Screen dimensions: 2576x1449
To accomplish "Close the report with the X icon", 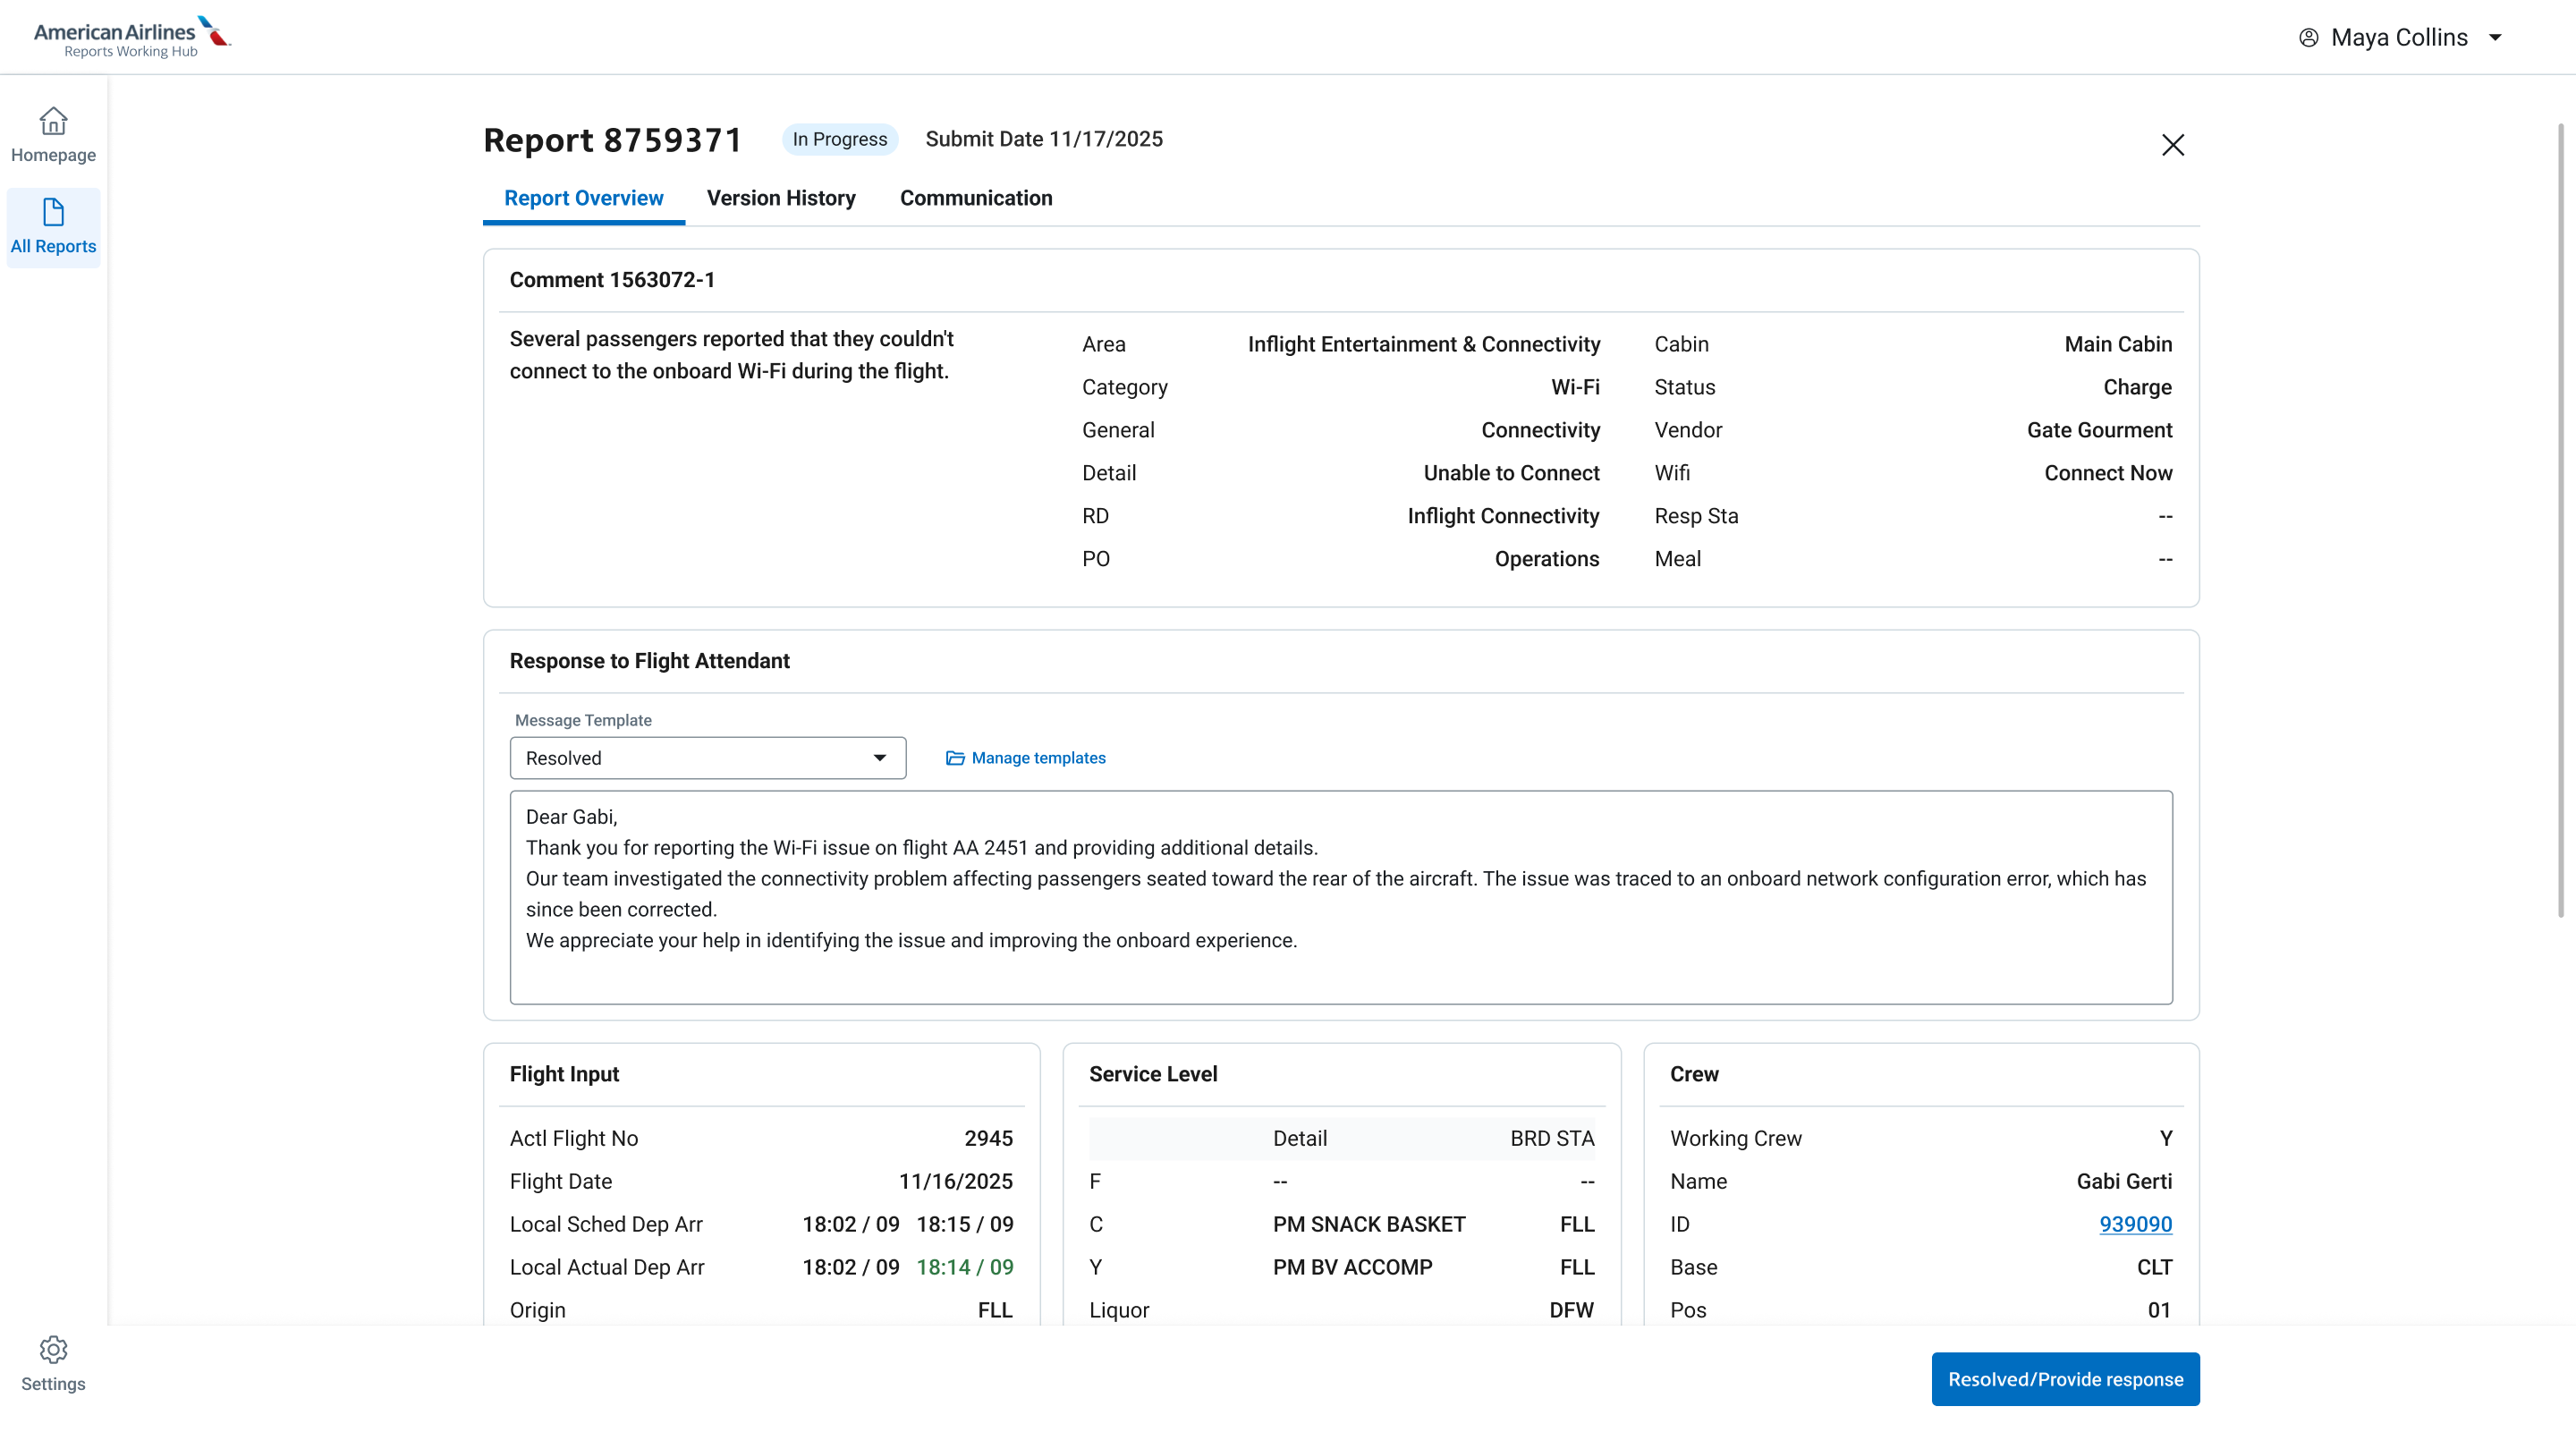I will coord(2172,145).
